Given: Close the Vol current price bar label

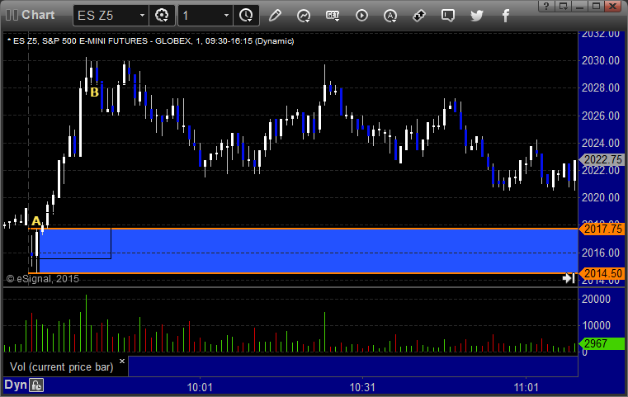Looking at the screenshot, I should [122, 361].
